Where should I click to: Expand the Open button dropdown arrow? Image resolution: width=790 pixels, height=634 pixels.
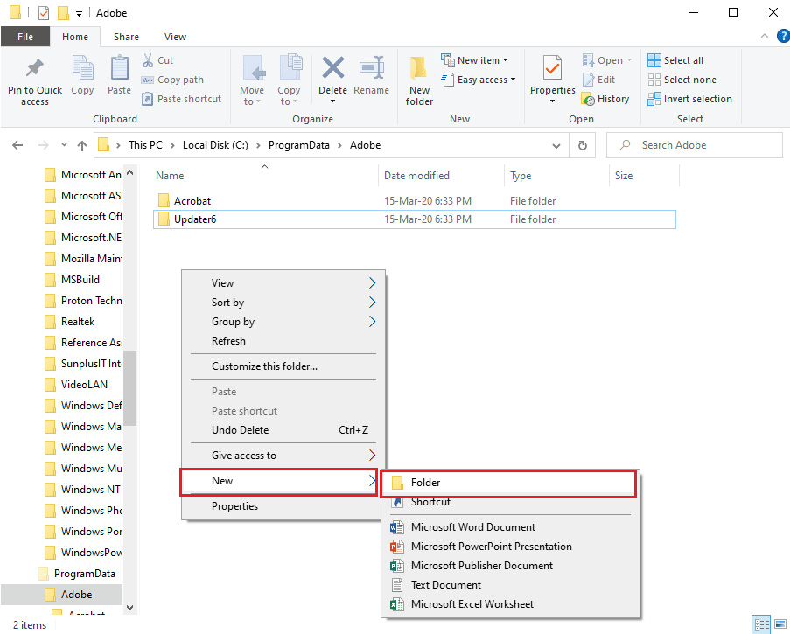click(629, 60)
